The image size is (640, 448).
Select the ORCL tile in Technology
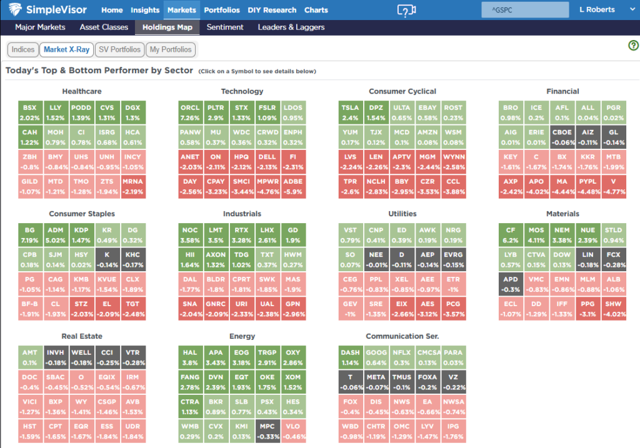click(190, 112)
